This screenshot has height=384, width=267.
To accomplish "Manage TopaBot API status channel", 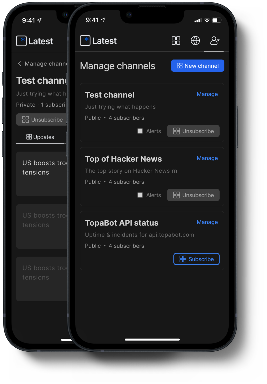I will point(207,222).
